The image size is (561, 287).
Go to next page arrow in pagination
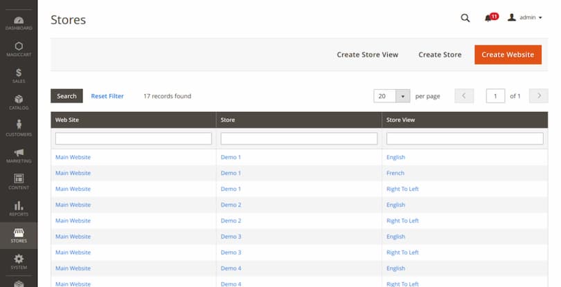538,96
